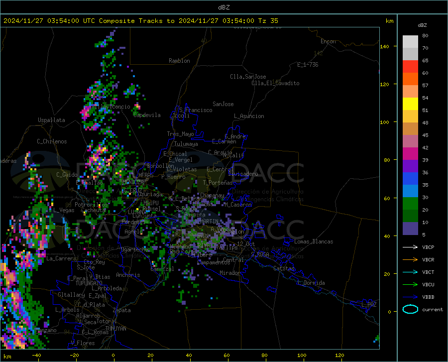Click the green VBCU arrow legend icon
448x362 pixels.
410,284
